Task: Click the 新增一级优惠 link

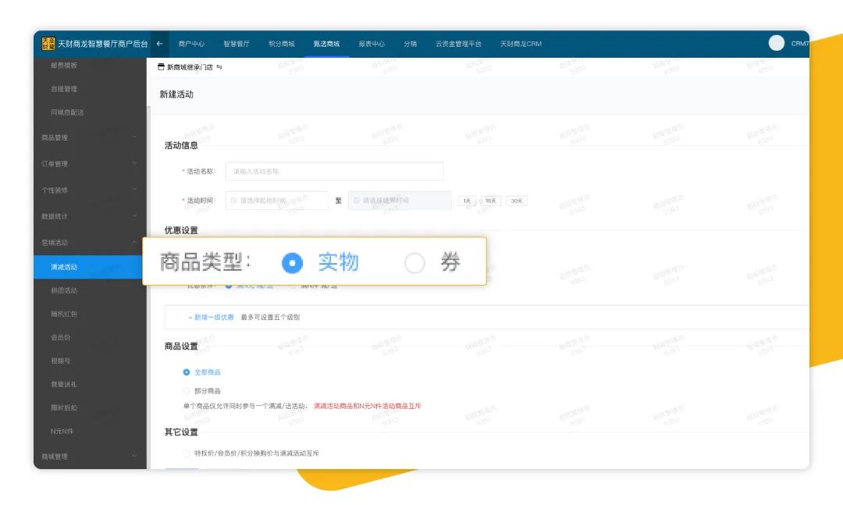Action: click(211, 318)
